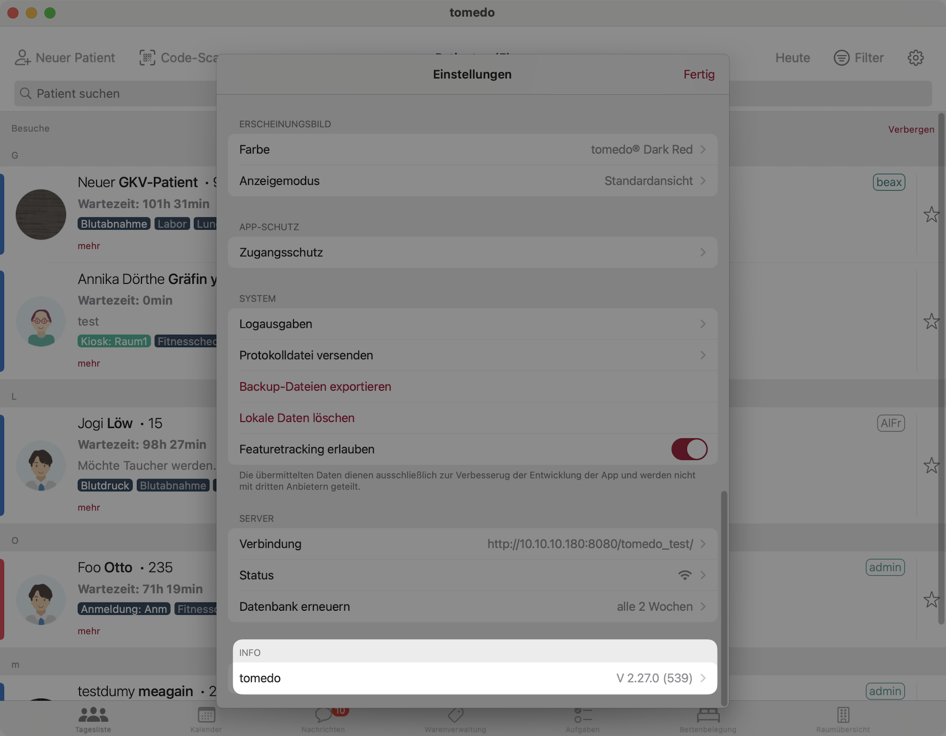The height and width of the screenshot is (736, 946).
Task: Click the patient list scrollbar
Action: (941, 368)
